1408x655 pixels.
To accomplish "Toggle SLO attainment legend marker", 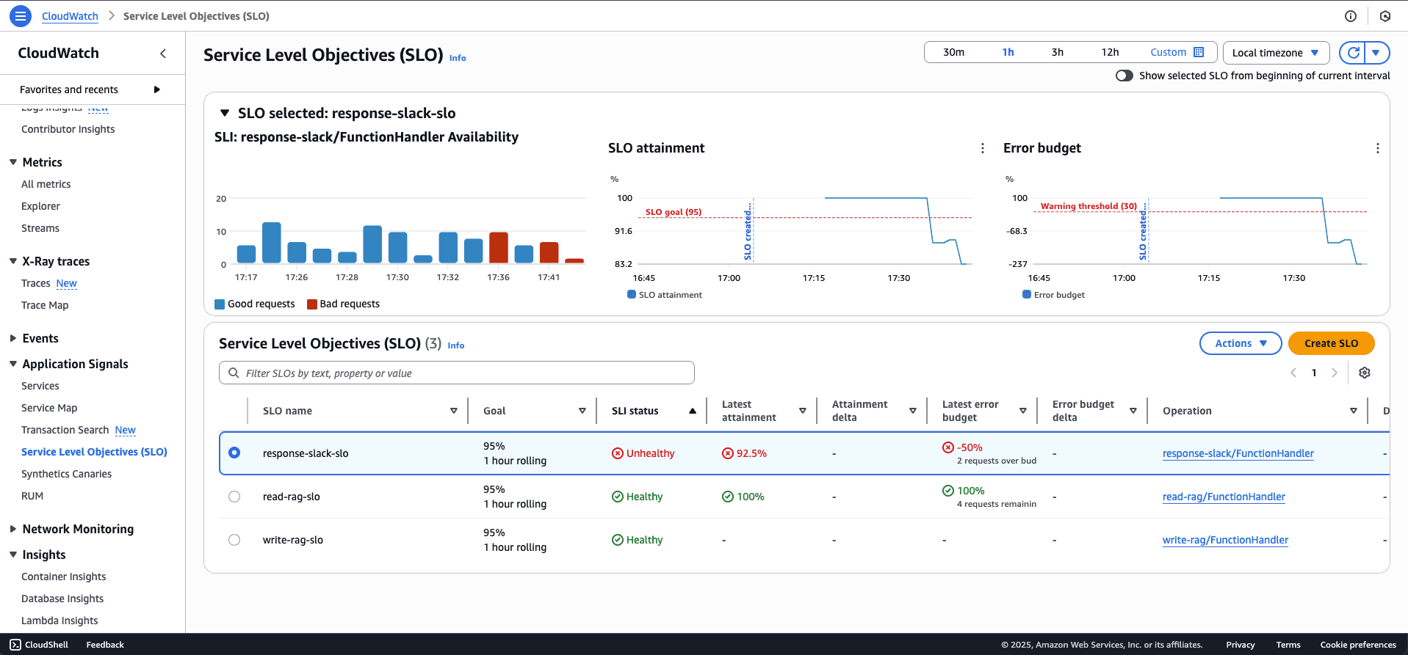I will [631, 294].
